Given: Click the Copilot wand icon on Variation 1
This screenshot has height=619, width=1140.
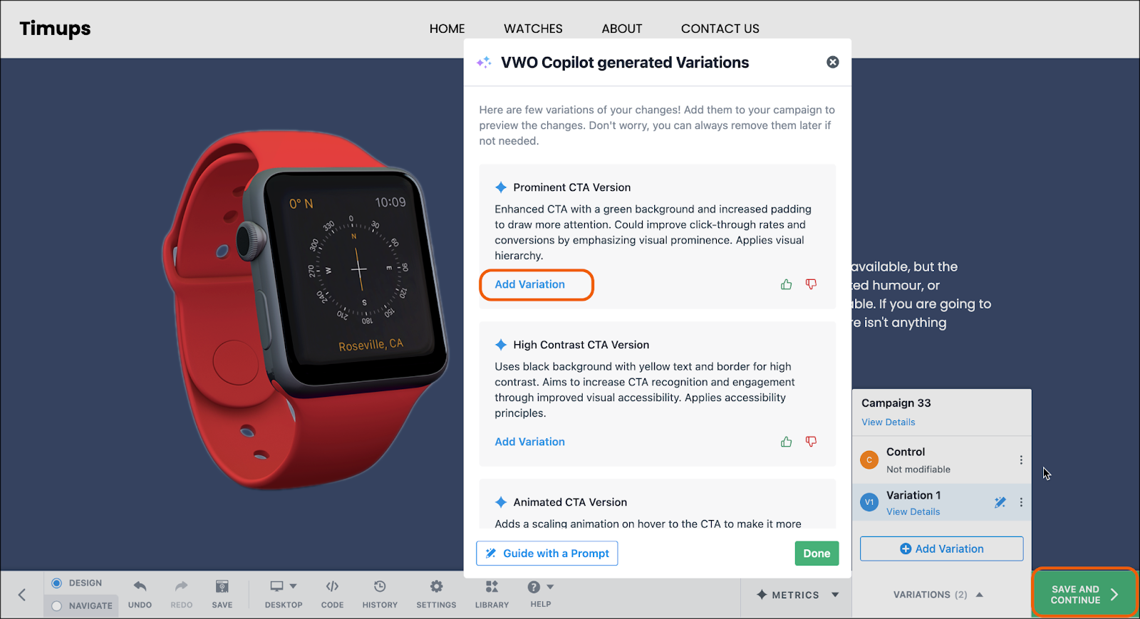Looking at the screenshot, I should pos(1000,502).
